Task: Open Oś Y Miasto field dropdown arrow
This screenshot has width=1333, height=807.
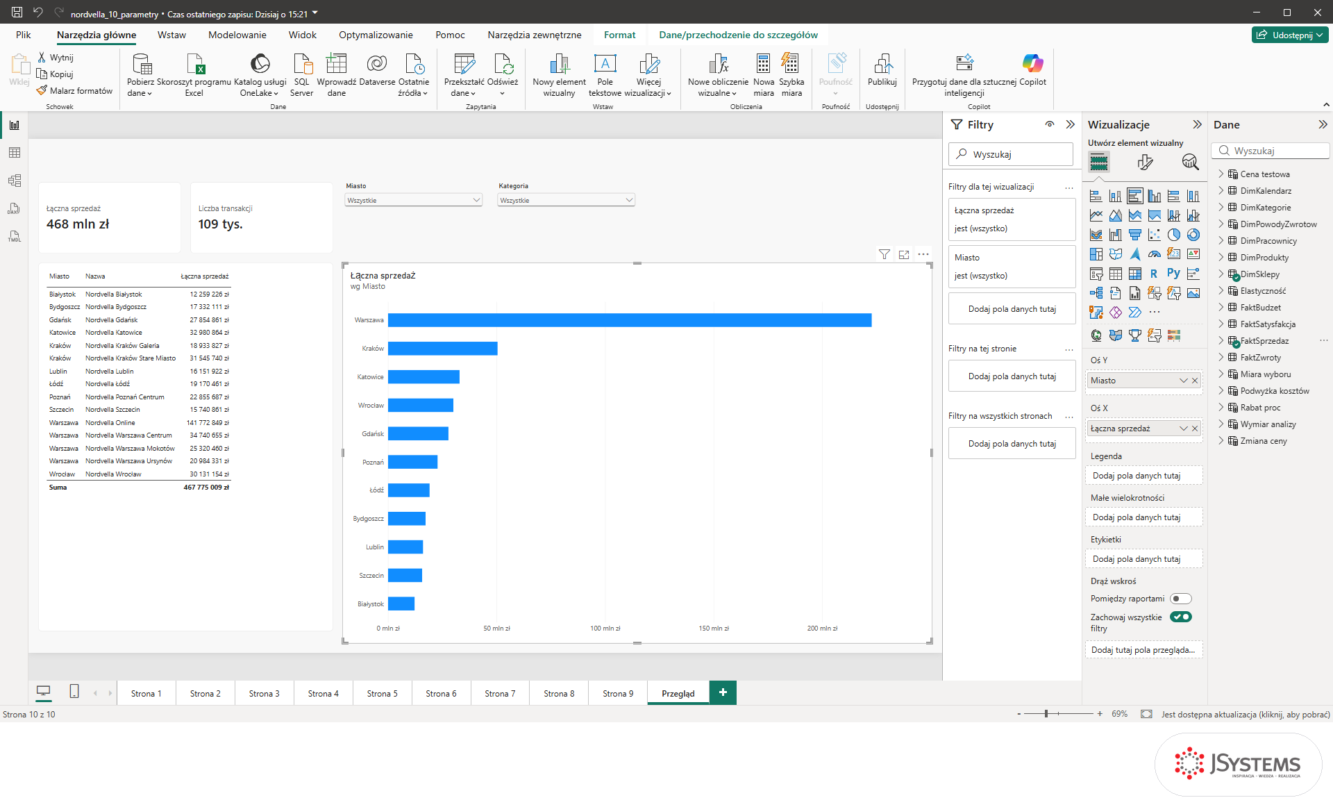Action: (x=1183, y=381)
